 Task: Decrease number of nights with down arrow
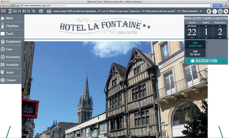tap(206, 38)
